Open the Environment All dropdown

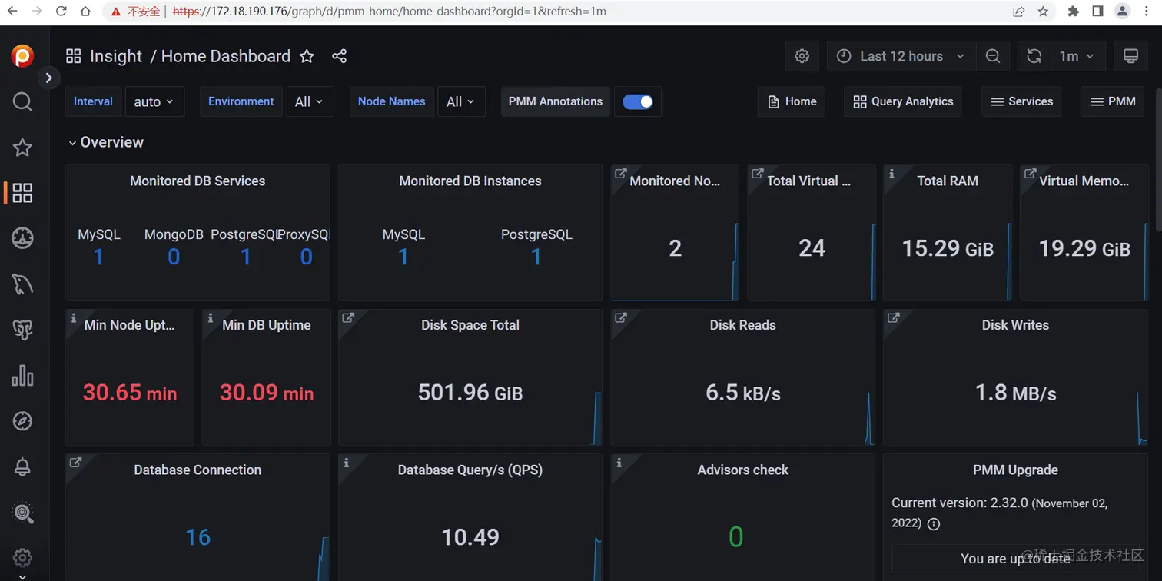point(310,101)
